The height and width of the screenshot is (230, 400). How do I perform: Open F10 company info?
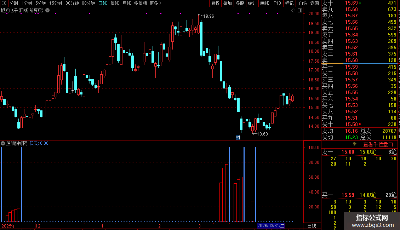click(x=277, y=3)
